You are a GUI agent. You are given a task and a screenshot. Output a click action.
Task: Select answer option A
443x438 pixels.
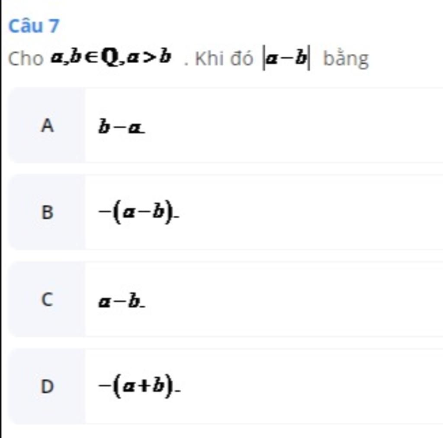coord(225,125)
